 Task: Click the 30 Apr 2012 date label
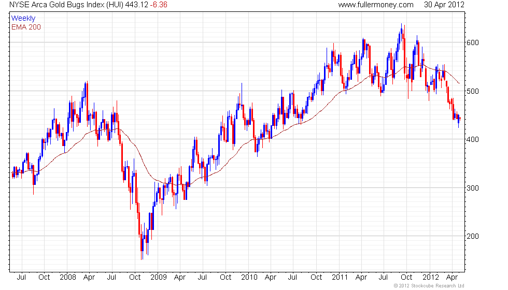tap(444, 5)
